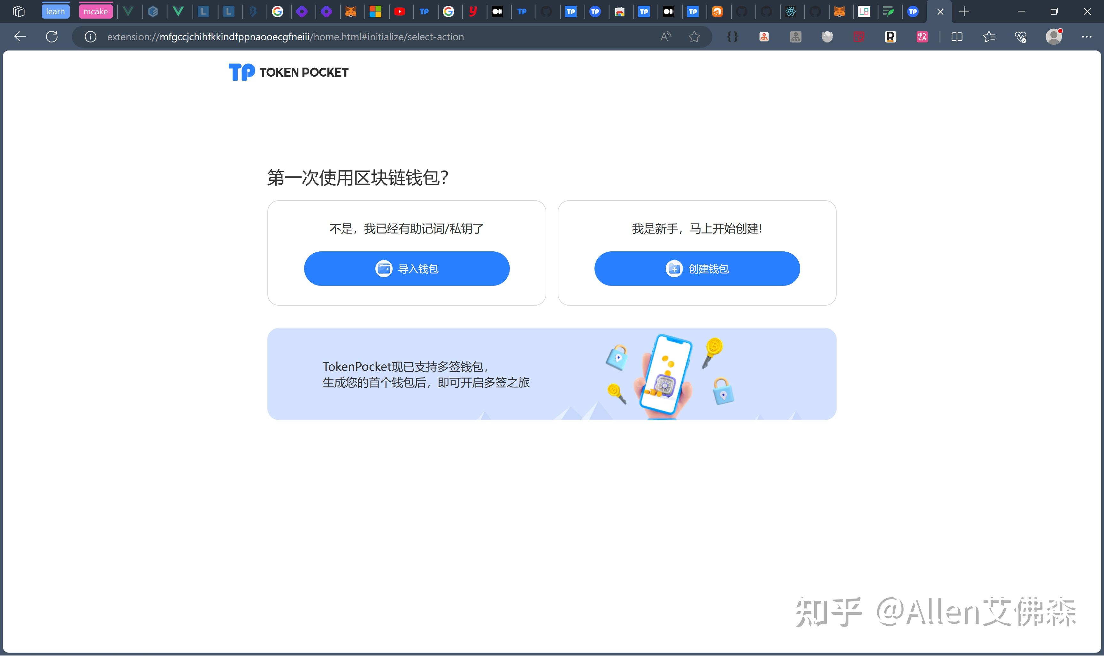Click the import wallet icon
The height and width of the screenshot is (656, 1104).
[383, 268]
